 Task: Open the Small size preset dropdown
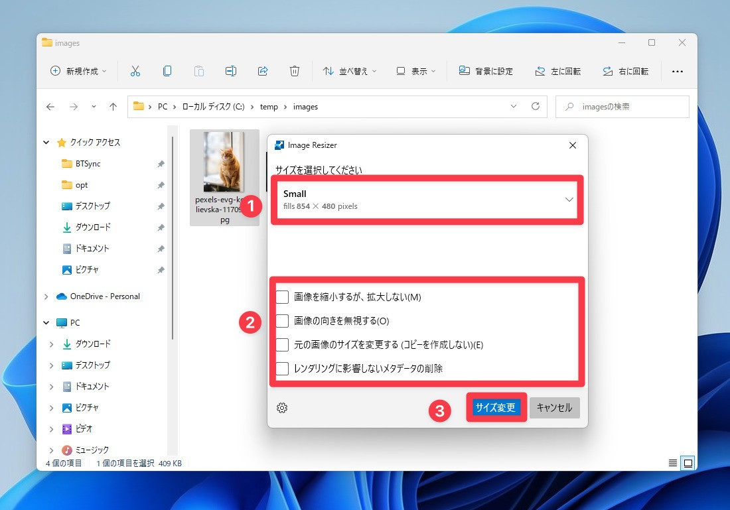click(427, 200)
